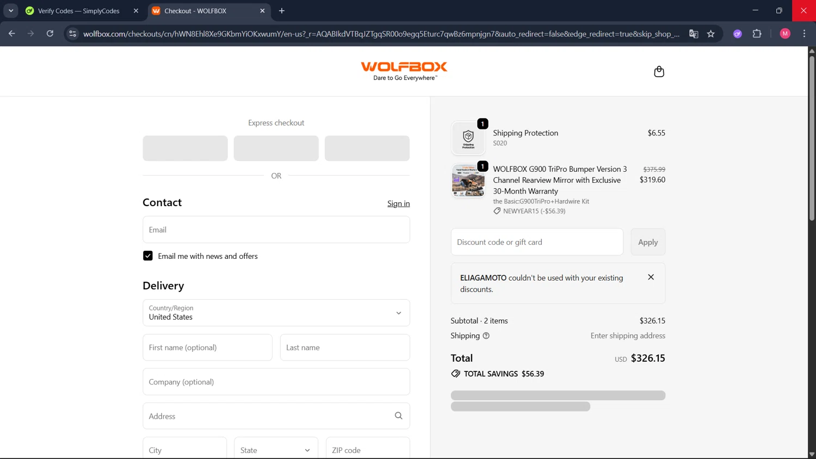The height and width of the screenshot is (459, 816).
Task: Expand the Country/Region dropdown
Action: 276,313
